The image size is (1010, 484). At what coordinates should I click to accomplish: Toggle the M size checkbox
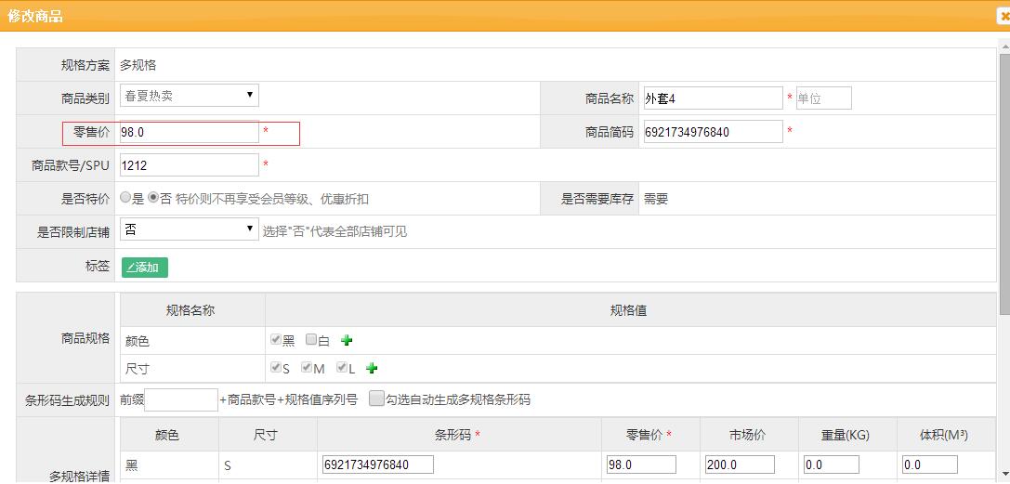pos(307,368)
